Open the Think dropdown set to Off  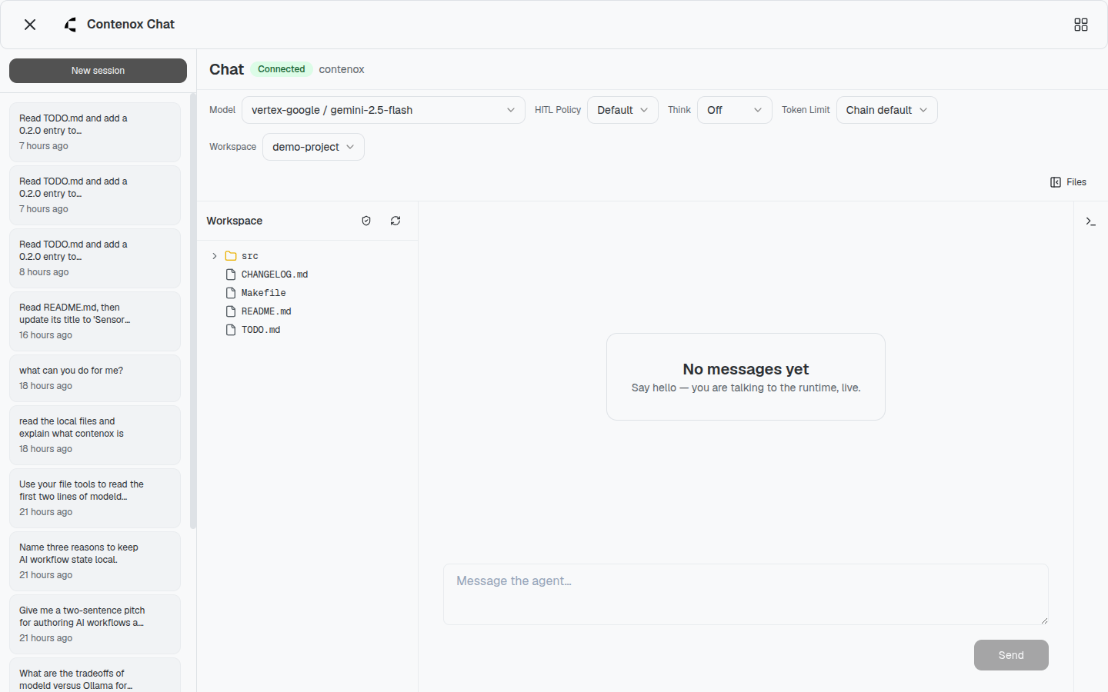coord(734,110)
